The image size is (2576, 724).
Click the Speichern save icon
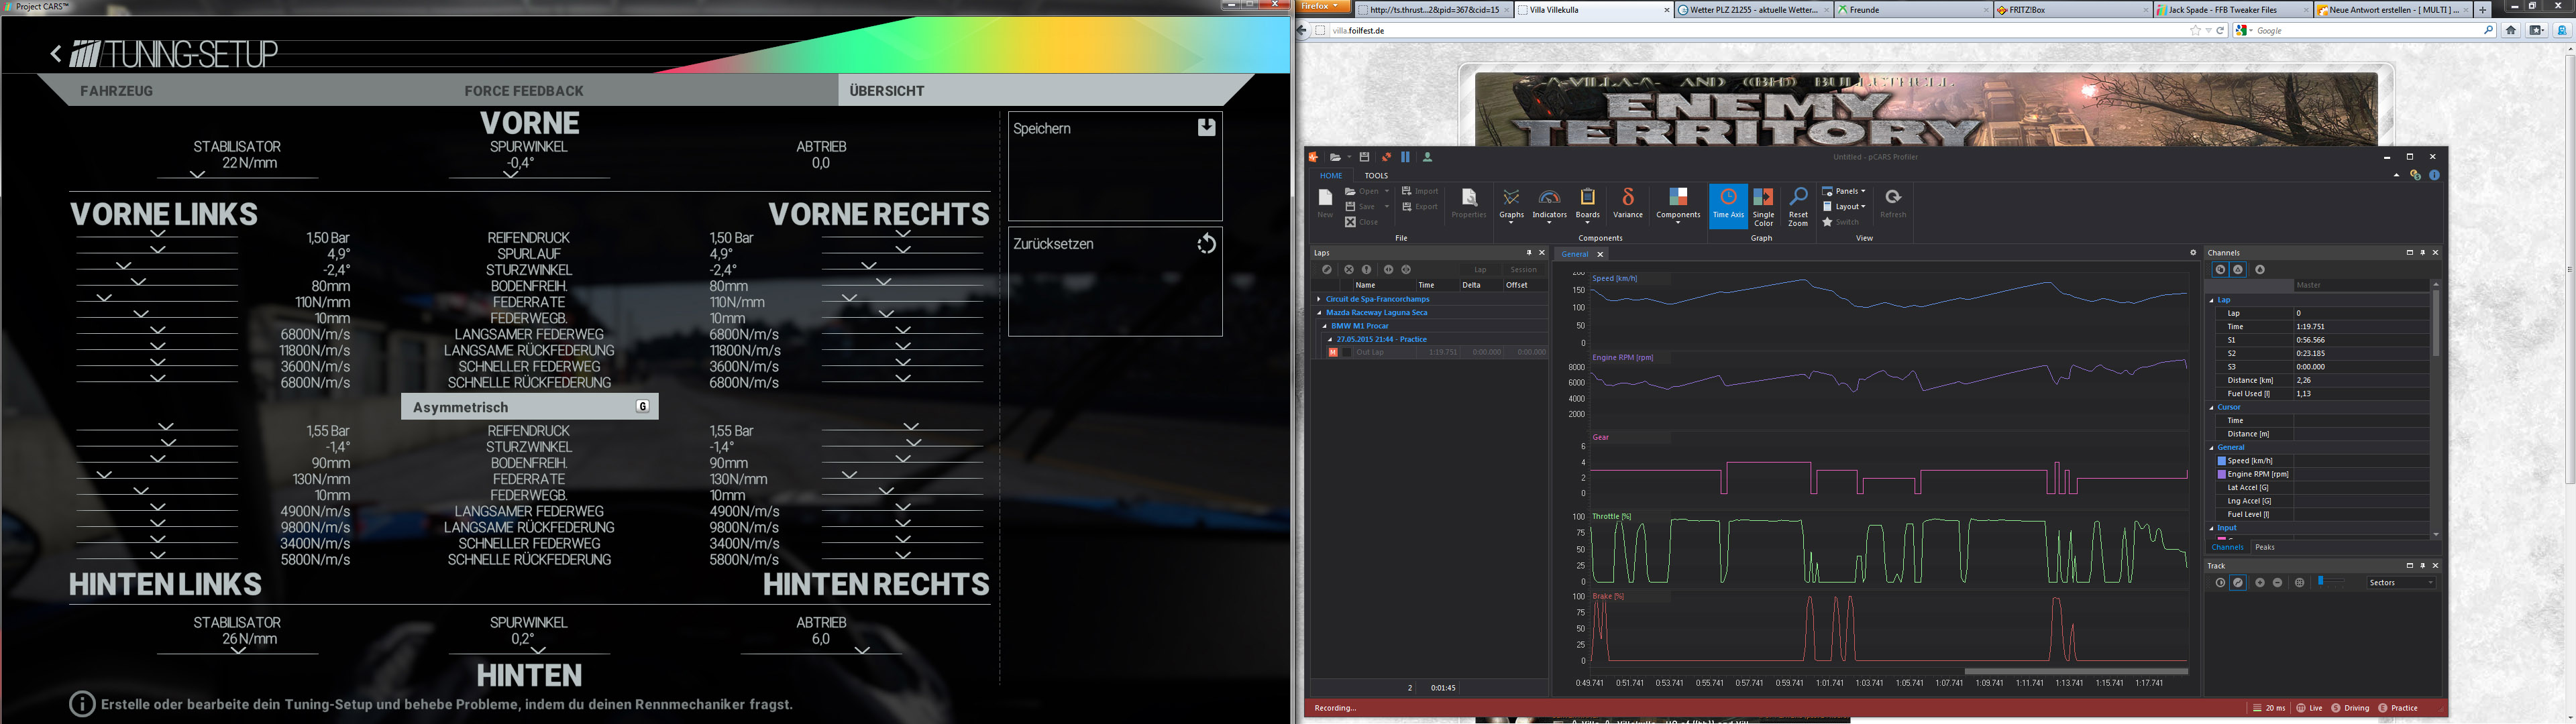(x=1206, y=127)
